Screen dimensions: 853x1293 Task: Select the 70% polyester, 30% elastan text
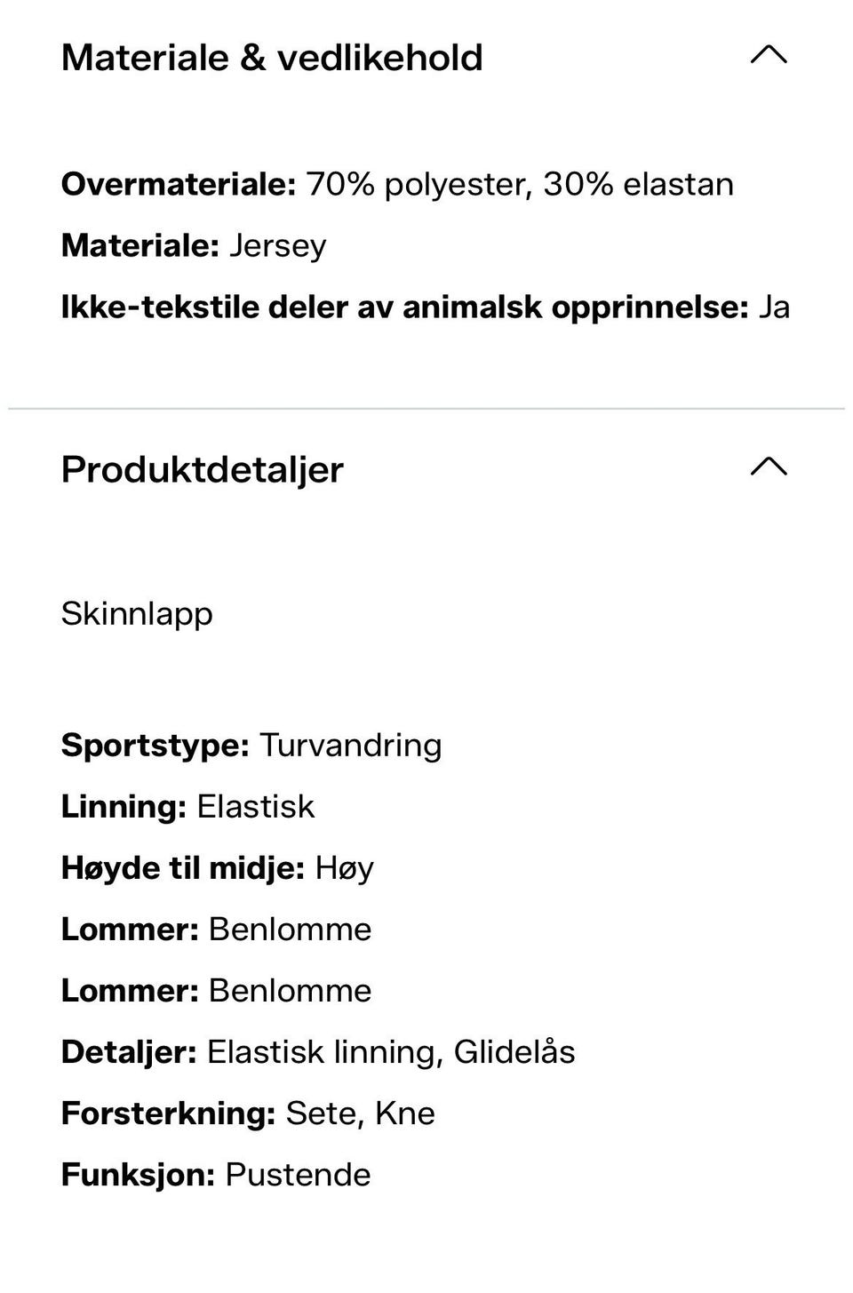click(x=520, y=185)
